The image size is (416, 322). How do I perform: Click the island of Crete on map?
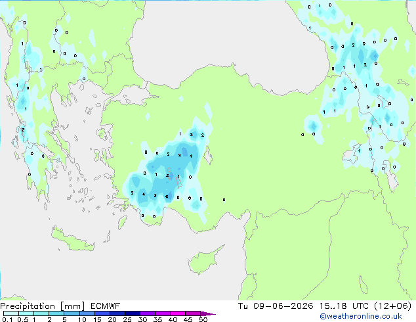73,241
